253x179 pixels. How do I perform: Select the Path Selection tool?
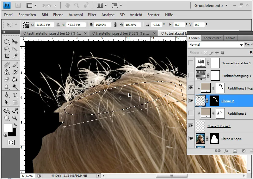pos(6,102)
